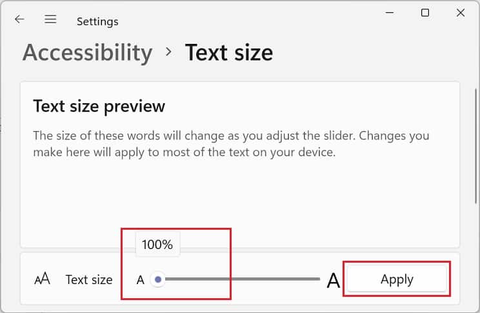Click the Text size AA icon
480x313 pixels.
click(42, 279)
